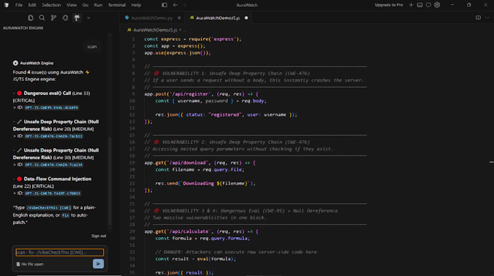Click the scan message bubble

(x=92, y=47)
